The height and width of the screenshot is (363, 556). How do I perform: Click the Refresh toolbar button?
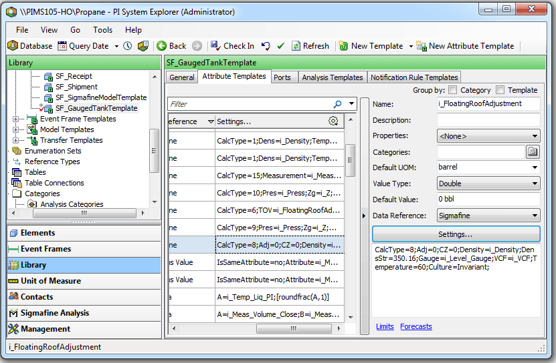[x=310, y=46]
